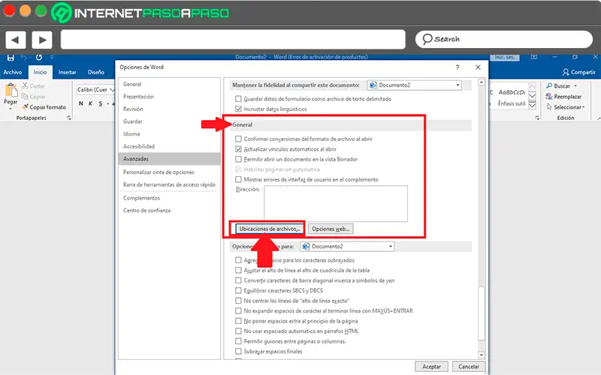This screenshot has height=375, width=601.
Task: Click the ribbon display options icon
Action: (534, 57)
